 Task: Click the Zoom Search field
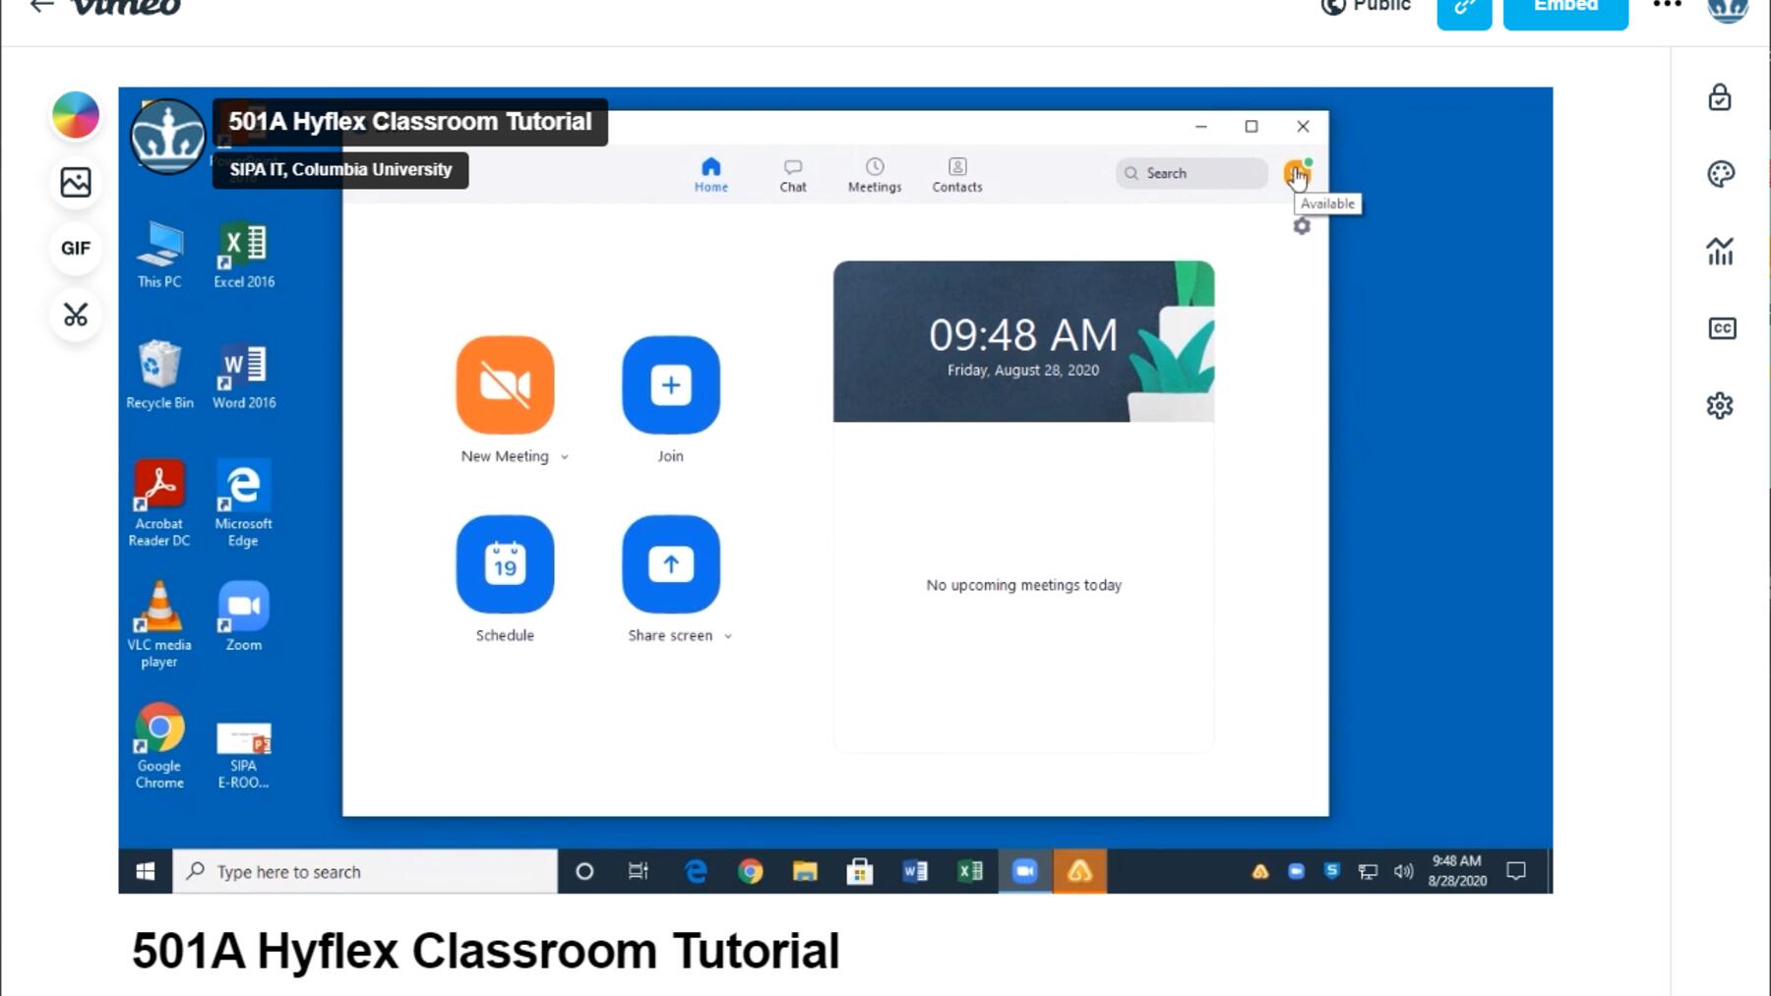(1192, 173)
